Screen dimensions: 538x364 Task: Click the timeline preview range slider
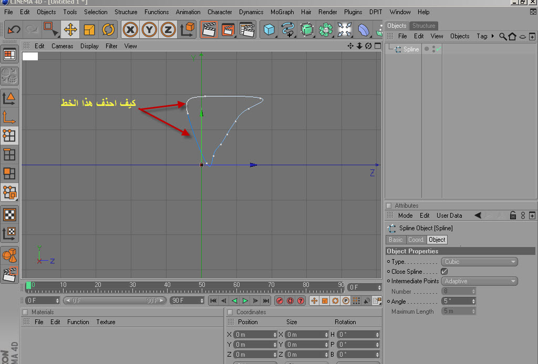(x=115, y=301)
